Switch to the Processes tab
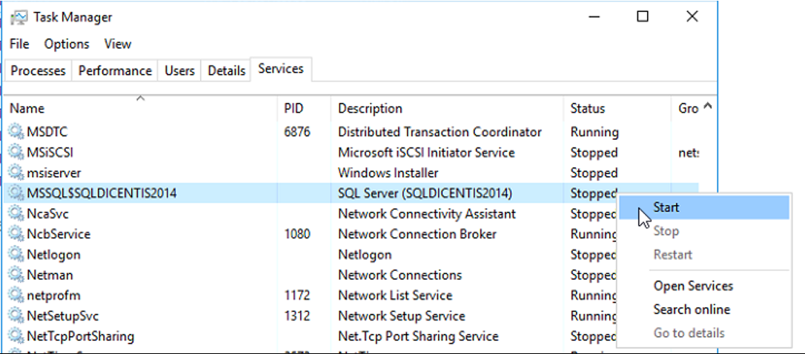The width and height of the screenshot is (805, 354). pos(38,71)
